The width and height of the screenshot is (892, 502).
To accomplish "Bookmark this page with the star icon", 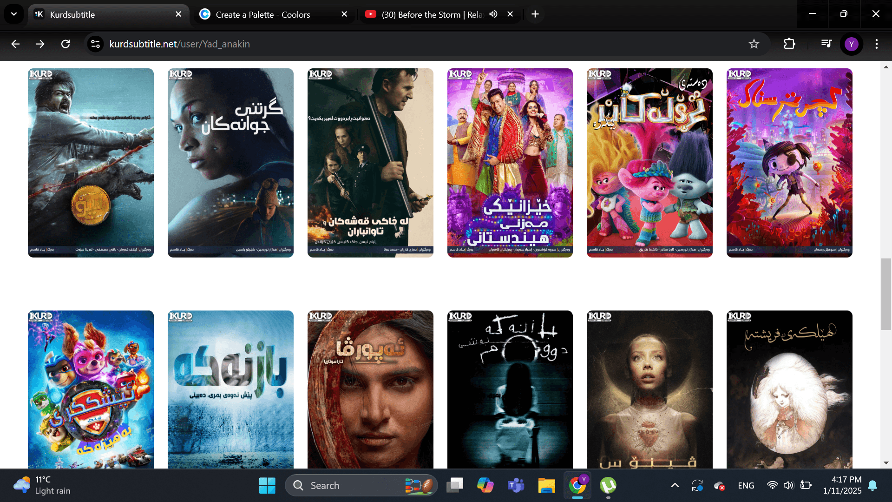I will pyautogui.click(x=754, y=44).
